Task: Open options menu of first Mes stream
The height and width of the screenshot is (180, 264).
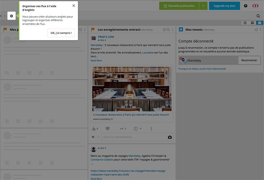Action: coord(85,29)
